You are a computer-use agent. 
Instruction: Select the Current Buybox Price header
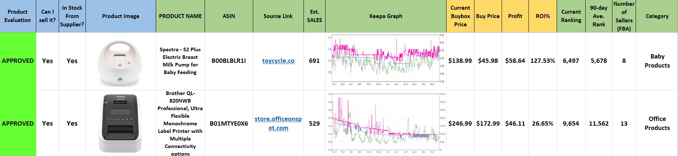pos(460,16)
